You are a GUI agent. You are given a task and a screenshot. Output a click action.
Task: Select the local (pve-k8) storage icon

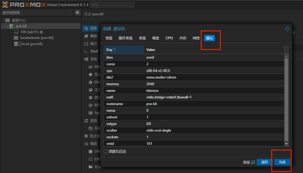[17, 44]
